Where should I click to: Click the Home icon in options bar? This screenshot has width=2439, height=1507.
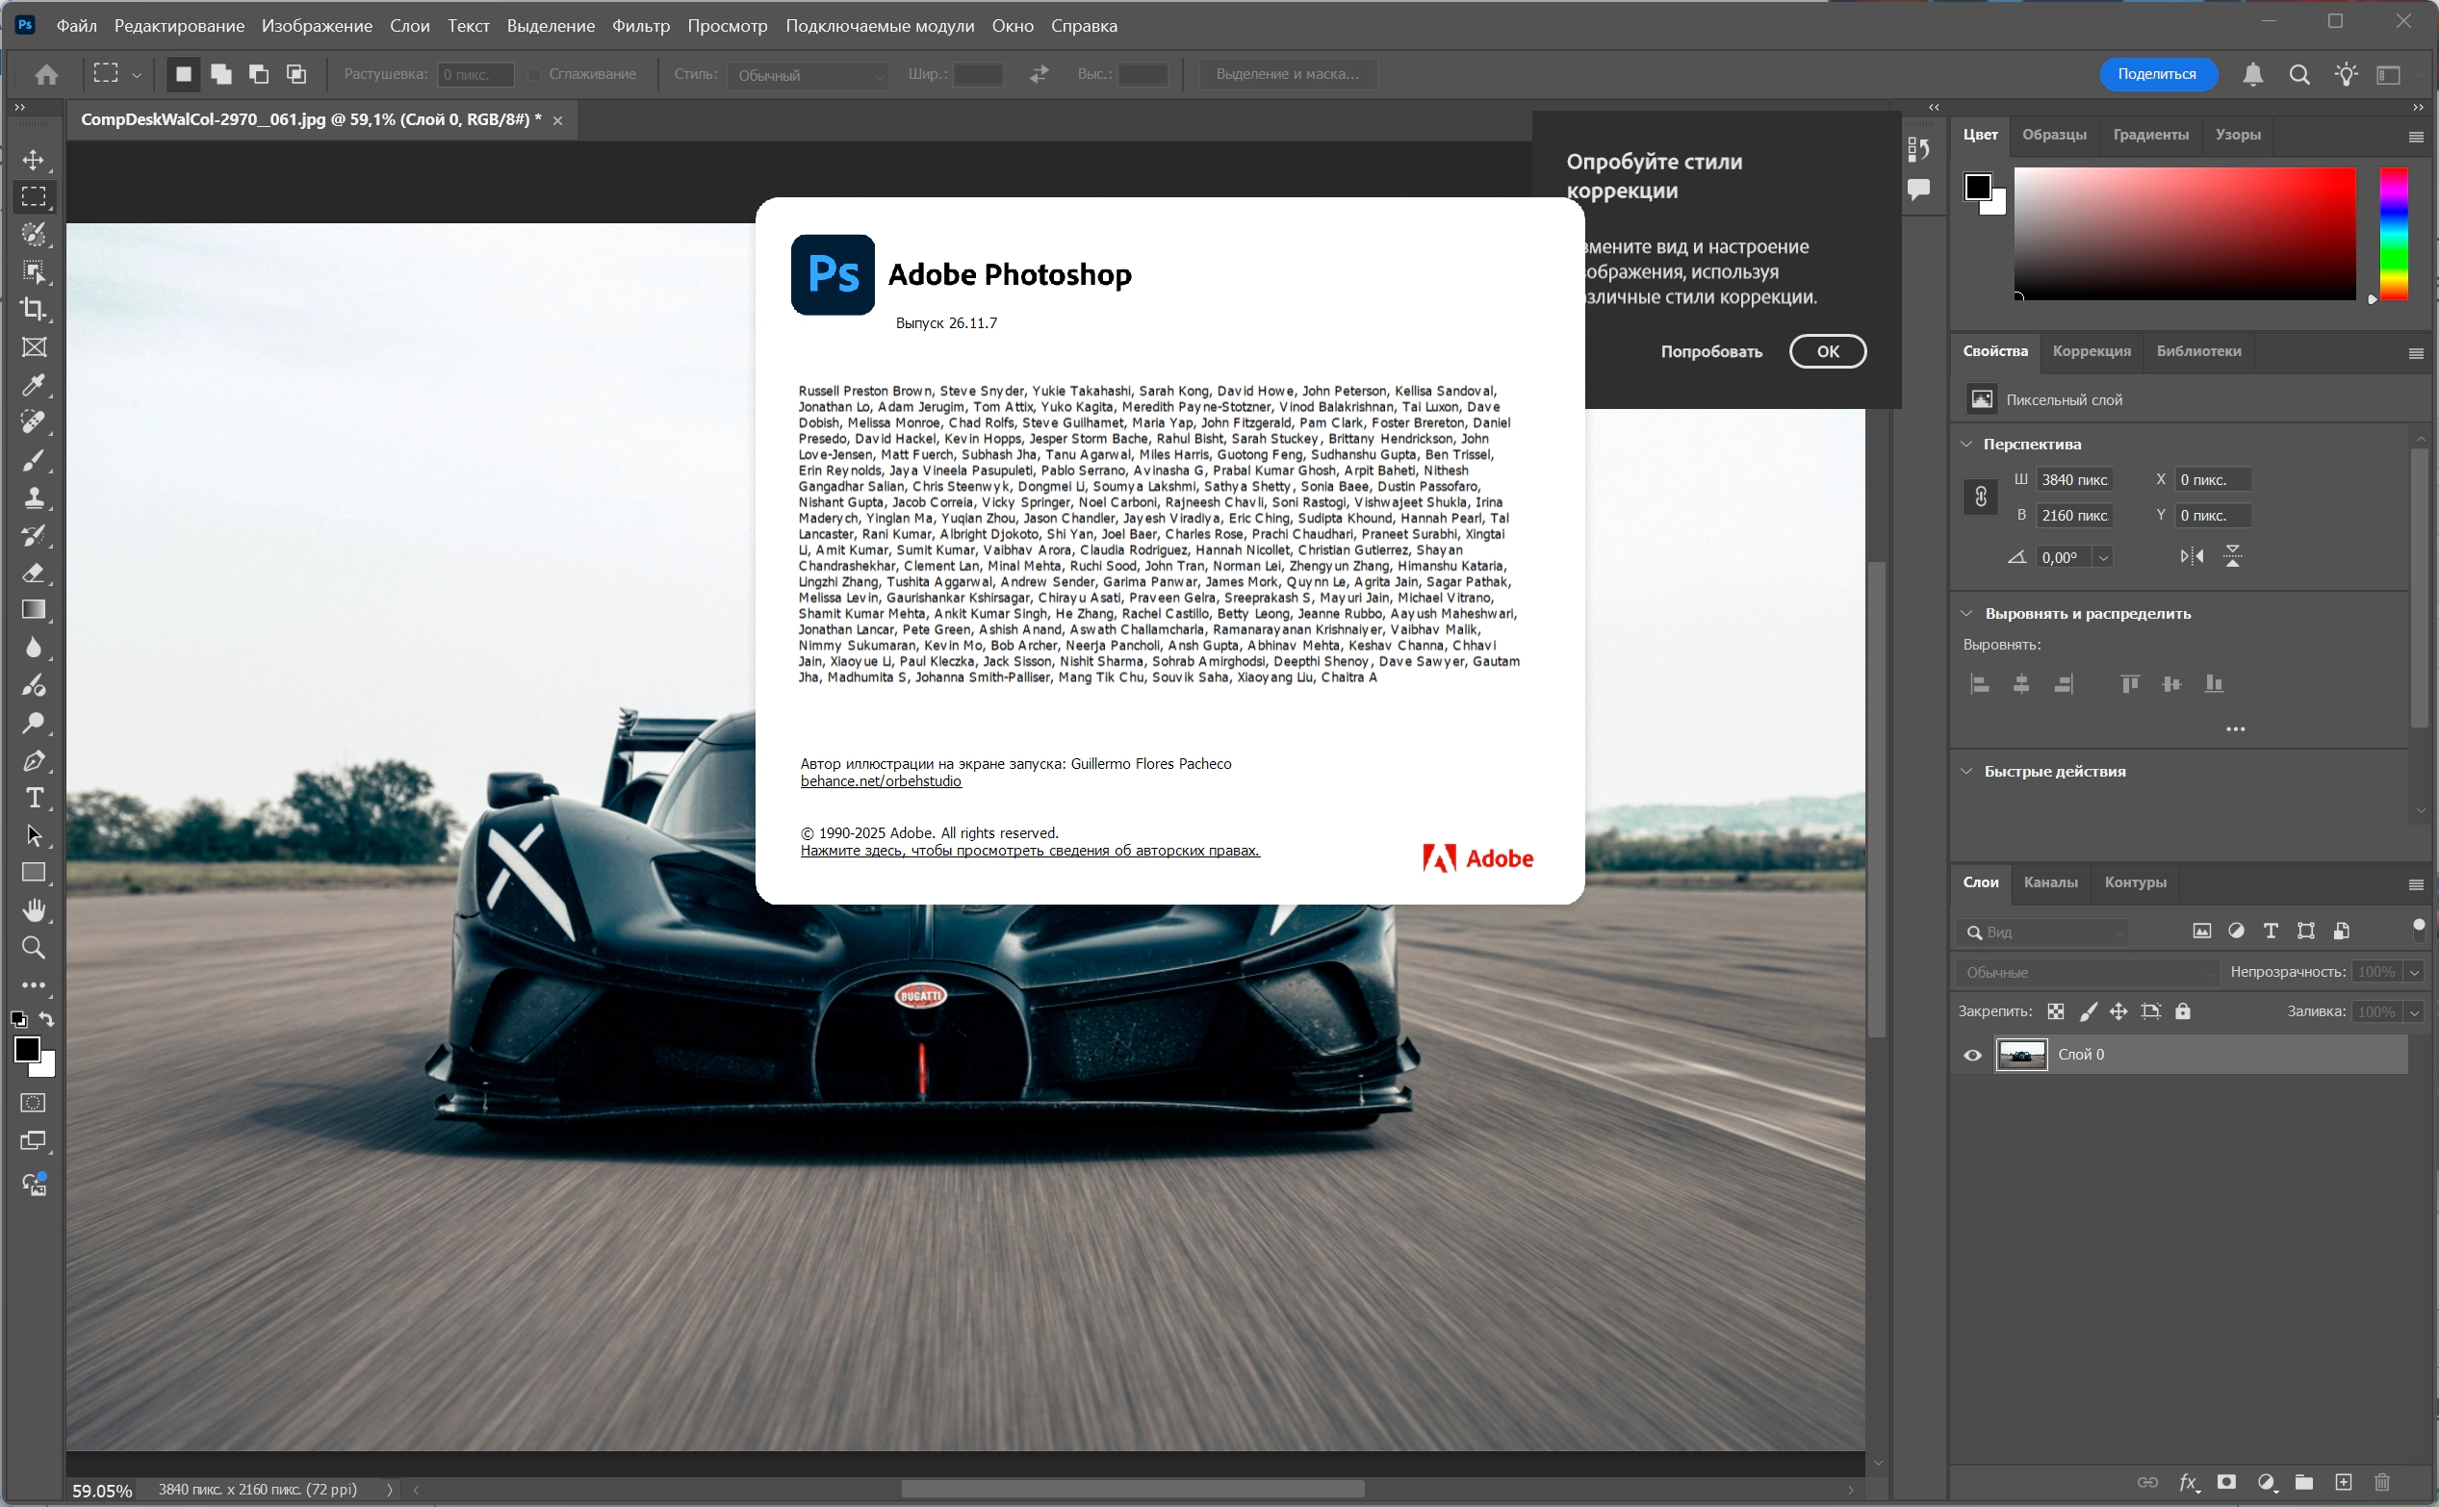tap(46, 74)
